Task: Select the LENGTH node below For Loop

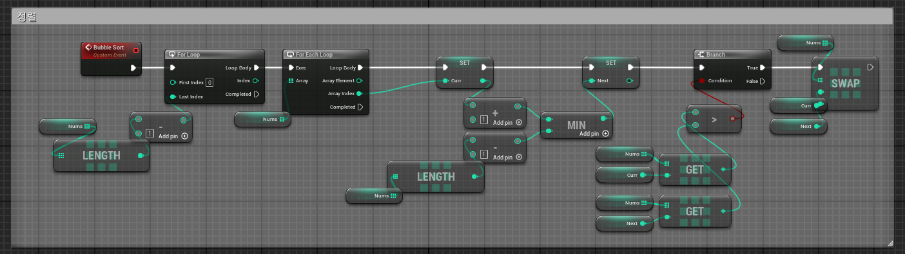Action: (101, 156)
